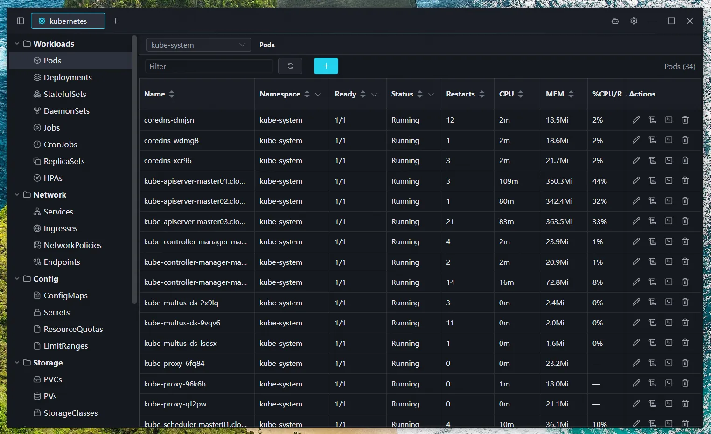Sort by Status column
The width and height of the screenshot is (711, 434).
[x=420, y=94]
